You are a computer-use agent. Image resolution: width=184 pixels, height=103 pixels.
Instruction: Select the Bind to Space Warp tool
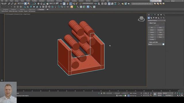pyautogui.click(x=15, y=4)
